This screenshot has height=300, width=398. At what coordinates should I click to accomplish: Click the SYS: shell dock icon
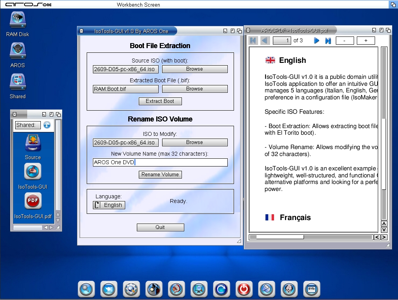pyautogui.click(x=311, y=289)
